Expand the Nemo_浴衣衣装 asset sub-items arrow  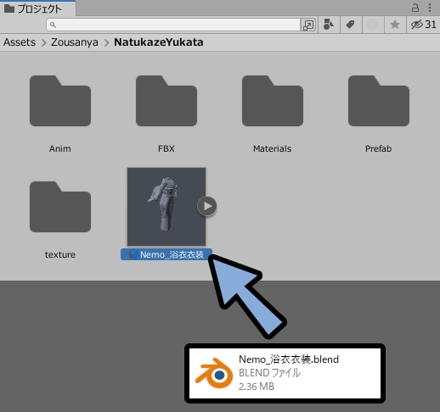coord(207,206)
